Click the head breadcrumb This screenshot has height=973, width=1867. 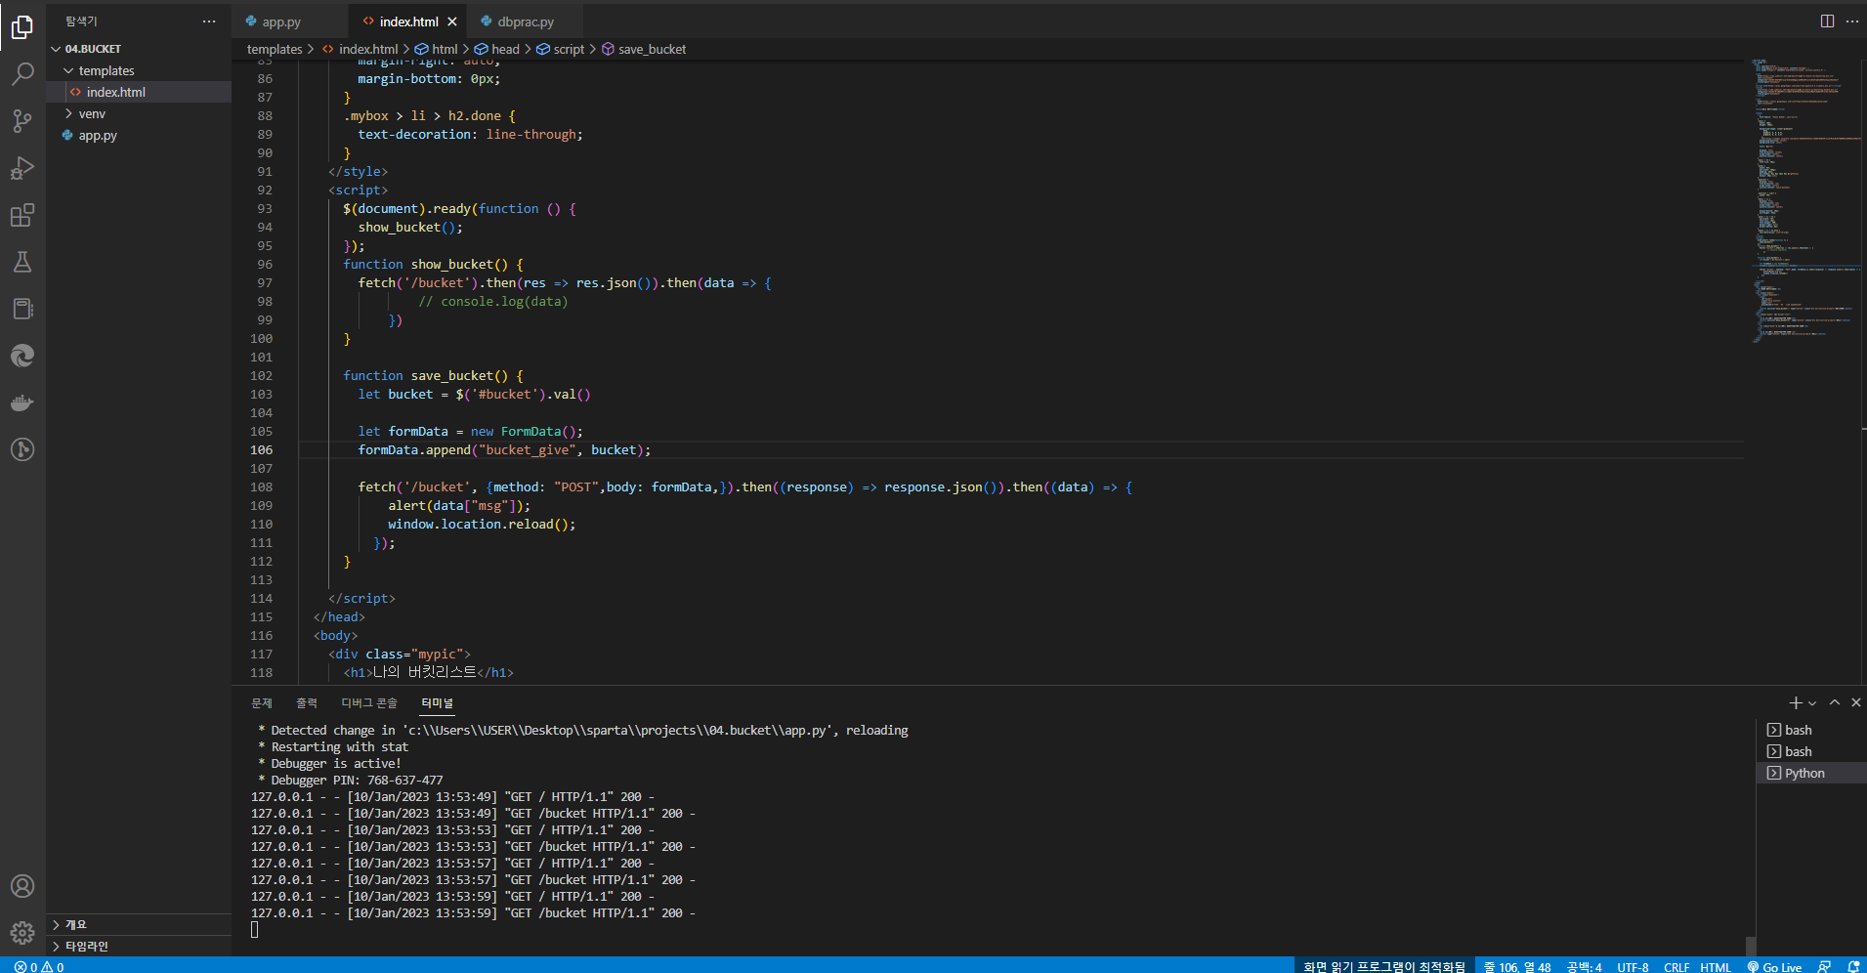pos(497,49)
